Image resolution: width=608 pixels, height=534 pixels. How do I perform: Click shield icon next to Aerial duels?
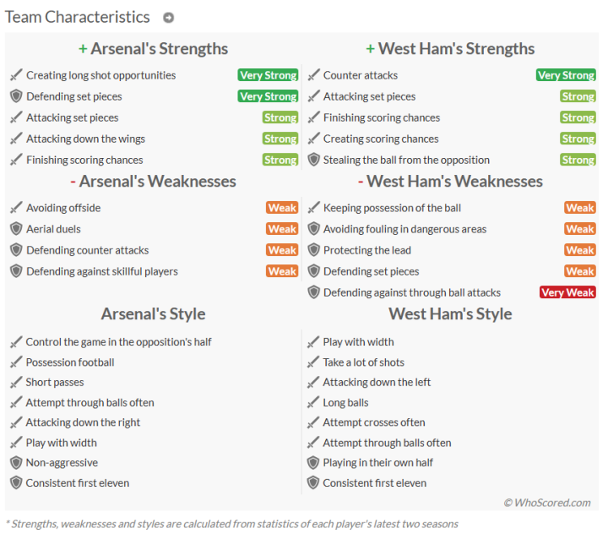[15, 229]
